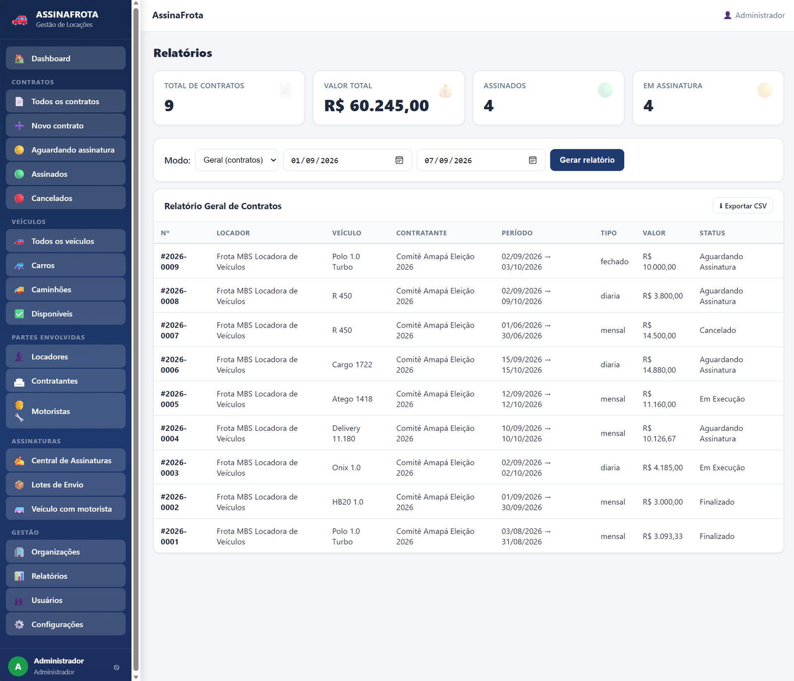Click the Atego 1418 vehicle cell
The height and width of the screenshot is (681, 794).
pos(352,399)
